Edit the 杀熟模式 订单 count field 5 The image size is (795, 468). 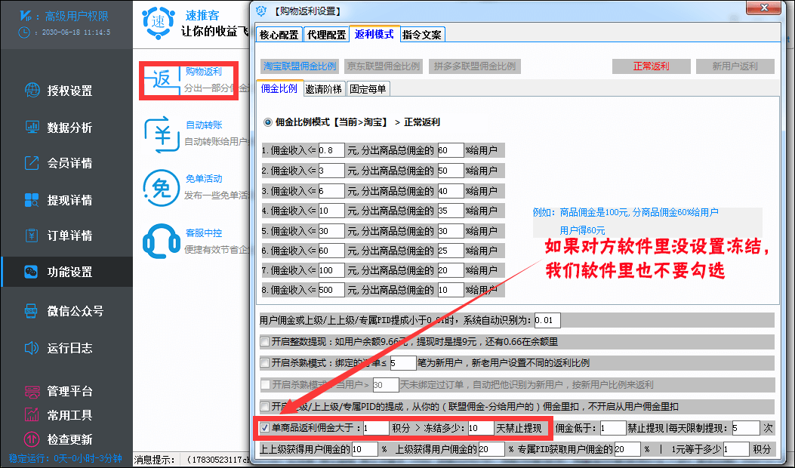point(403,363)
